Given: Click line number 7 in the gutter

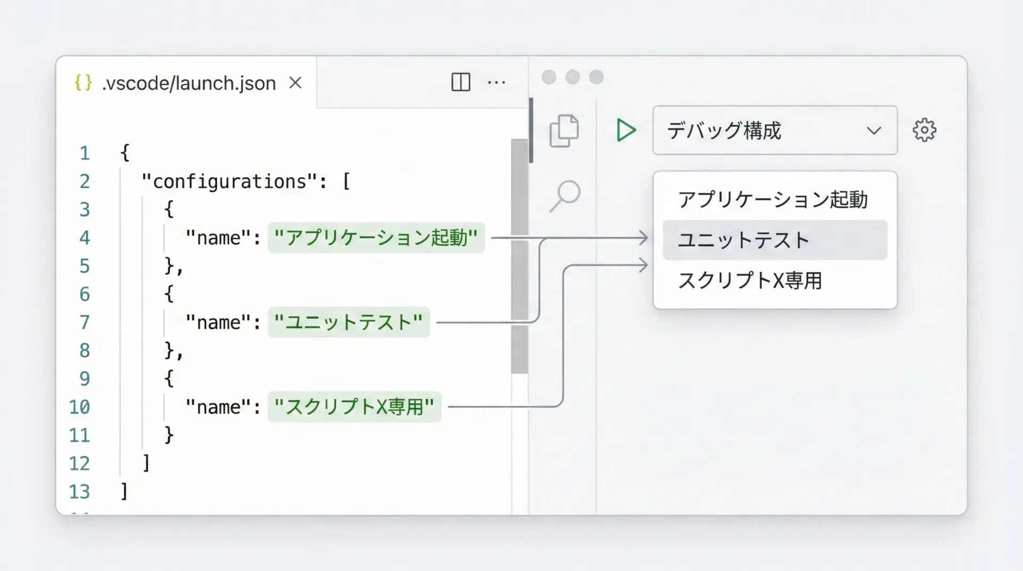Looking at the screenshot, I should coord(84,322).
